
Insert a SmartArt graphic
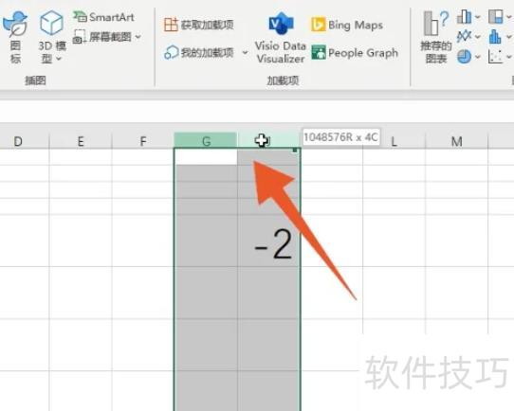(103, 17)
